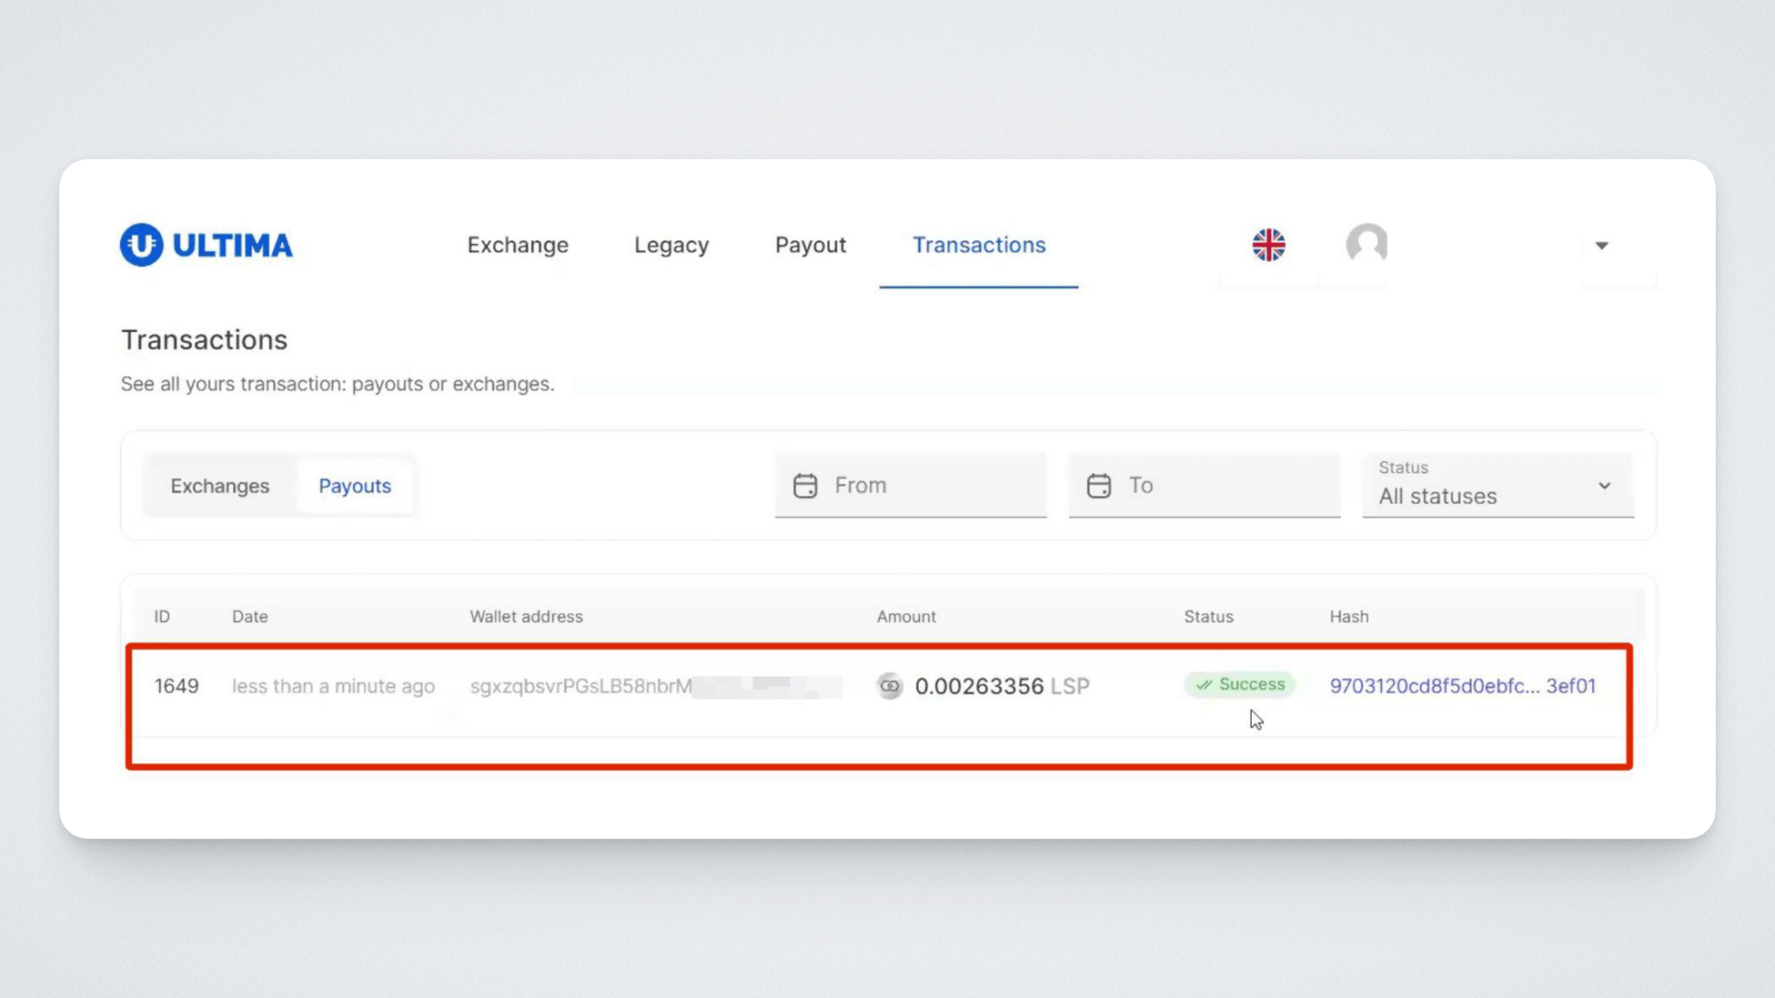The height and width of the screenshot is (998, 1775).
Task: Select the Transactions tab
Action: point(979,245)
